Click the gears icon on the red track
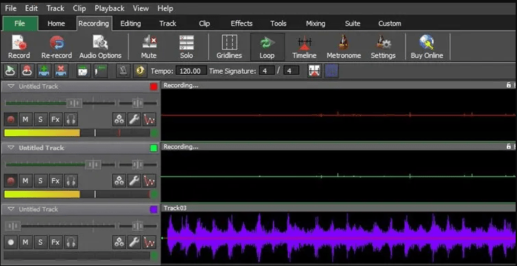This screenshot has height=266, width=517. coord(119,119)
